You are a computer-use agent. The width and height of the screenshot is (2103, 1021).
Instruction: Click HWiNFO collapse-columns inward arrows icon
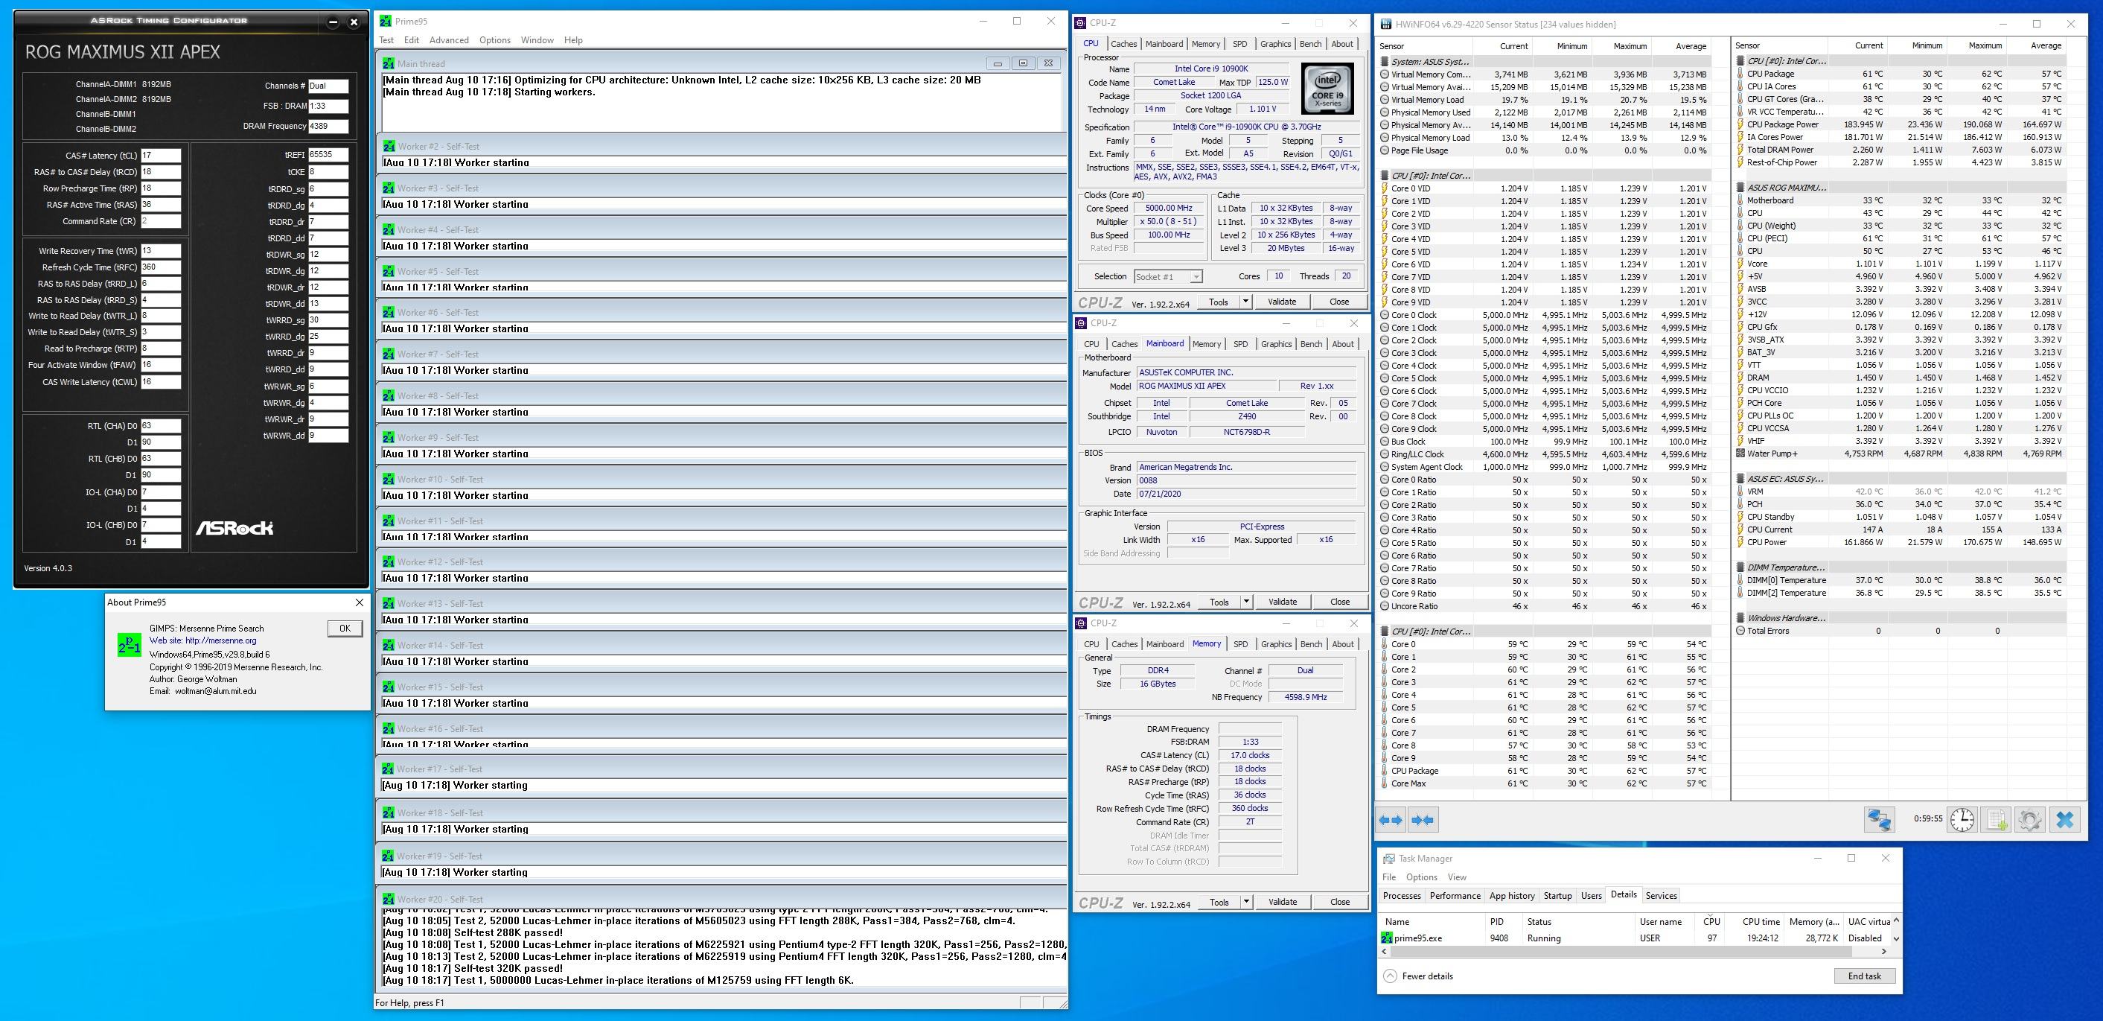[x=1422, y=820]
